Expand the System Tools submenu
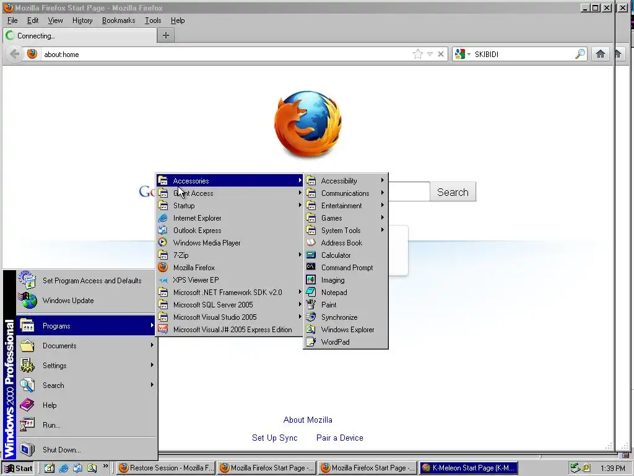This screenshot has height=476, width=634. pos(345,231)
